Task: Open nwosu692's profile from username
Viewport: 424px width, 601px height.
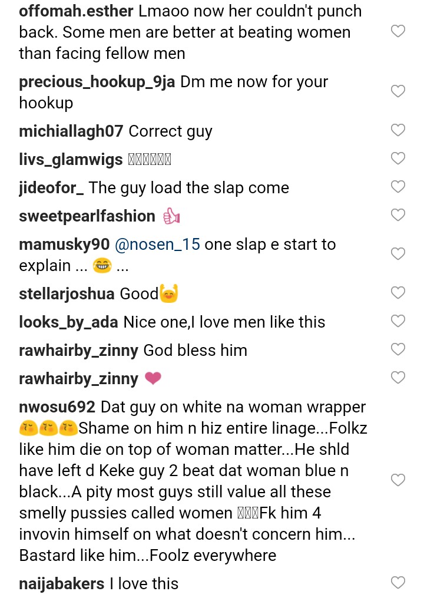Action: pos(57,407)
